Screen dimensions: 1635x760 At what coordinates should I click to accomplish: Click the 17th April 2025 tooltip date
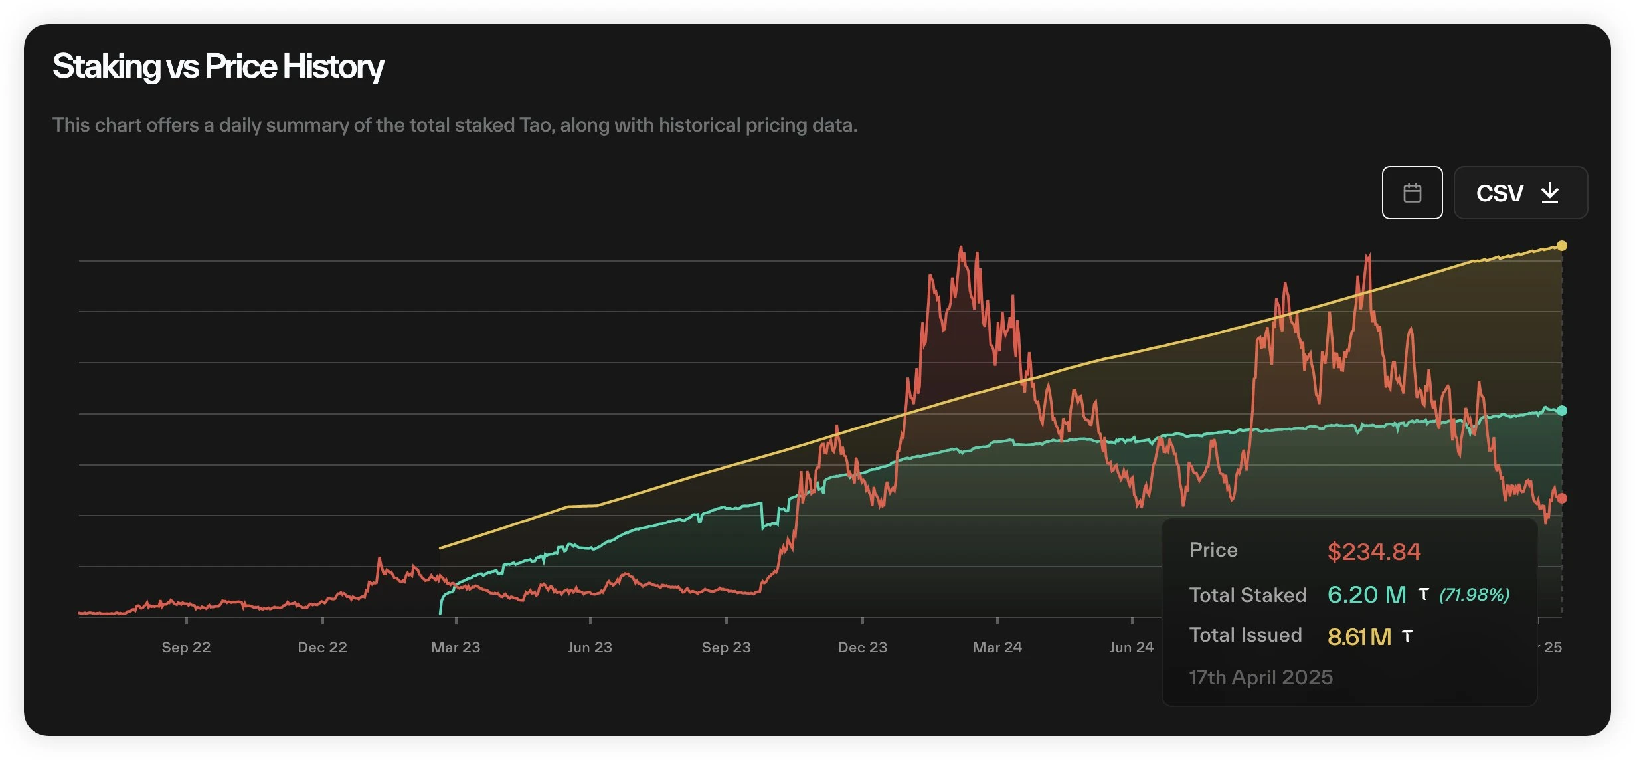(x=1260, y=677)
